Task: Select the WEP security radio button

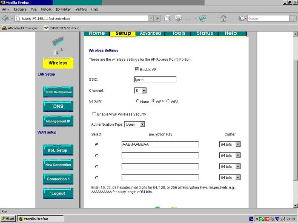Action: [x=153, y=101]
